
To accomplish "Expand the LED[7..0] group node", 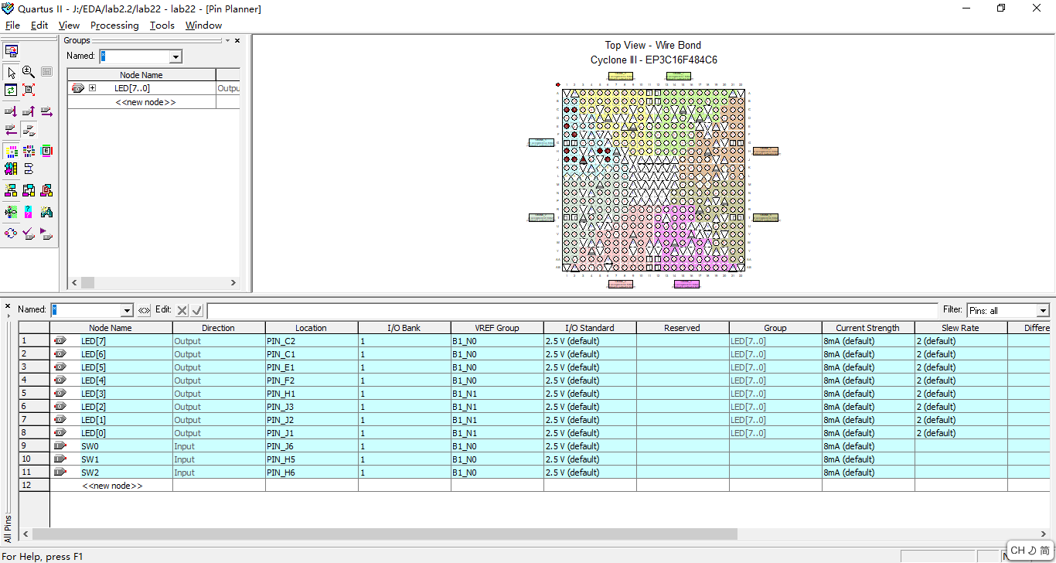I will tap(93, 88).
